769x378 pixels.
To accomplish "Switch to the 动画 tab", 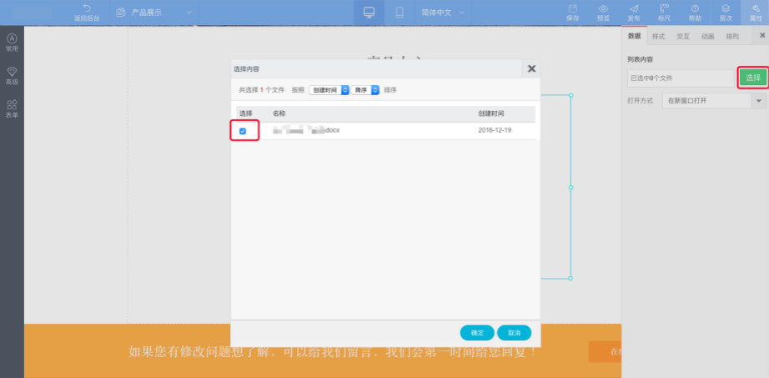I will click(707, 37).
